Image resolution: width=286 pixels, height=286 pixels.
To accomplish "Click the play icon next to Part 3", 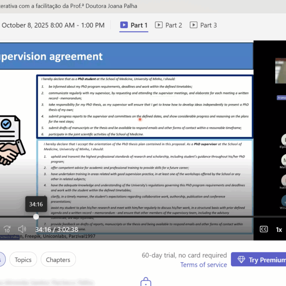I will pyautogui.click(x=193, y=25).
